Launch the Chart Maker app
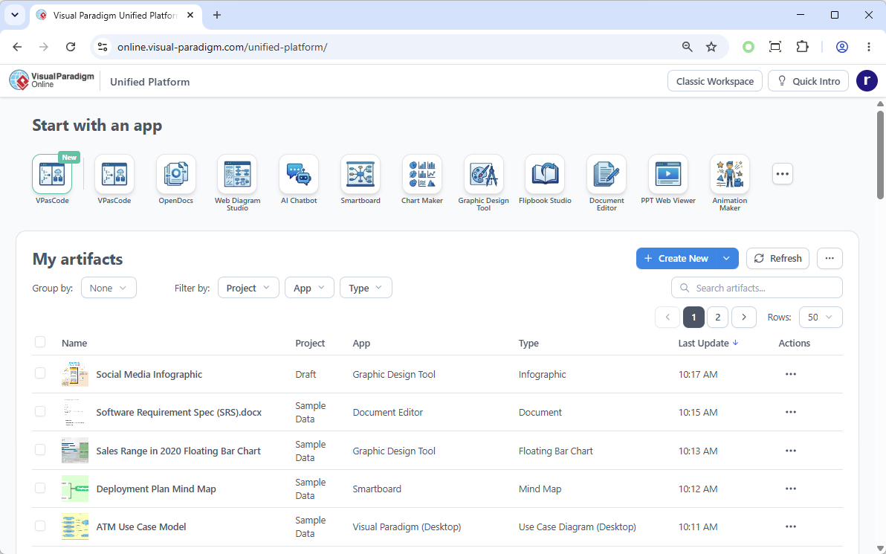The height and width of the screenshot is (554, 886). click(x=422, y=174)
